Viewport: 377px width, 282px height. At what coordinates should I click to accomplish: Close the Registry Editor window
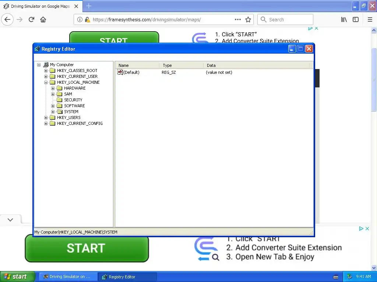click(309, 49)
